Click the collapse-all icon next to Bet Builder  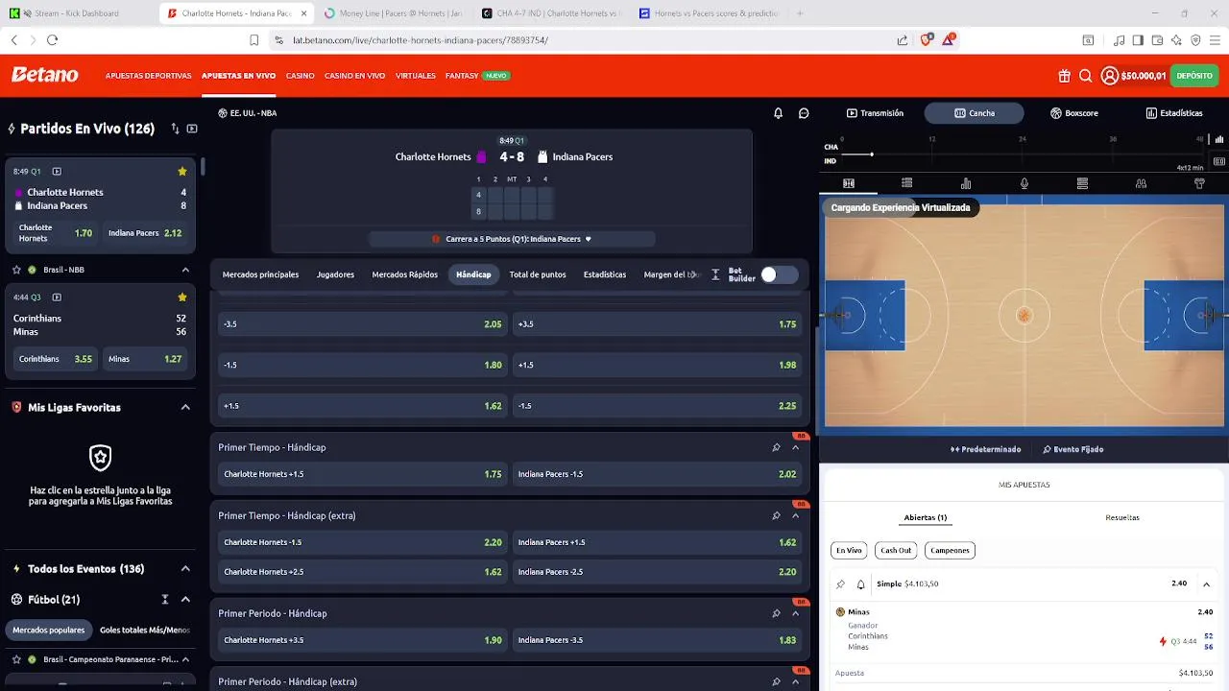715,274
